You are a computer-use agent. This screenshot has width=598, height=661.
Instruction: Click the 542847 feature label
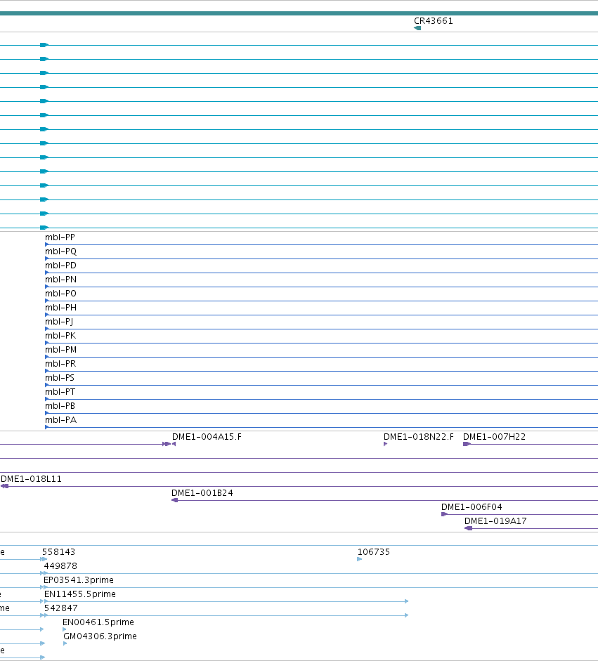coord(61,608)
